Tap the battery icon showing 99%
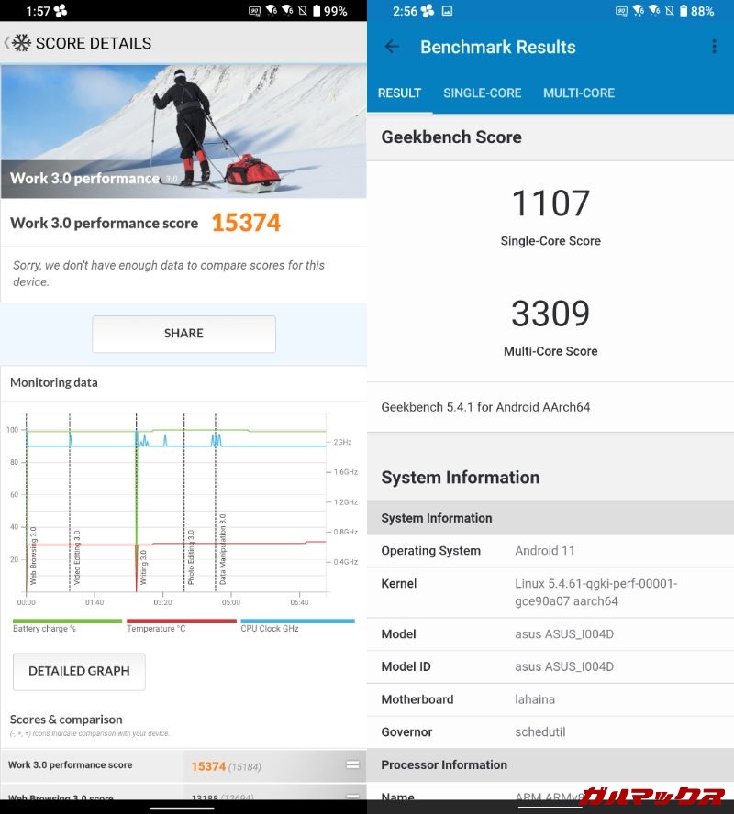 pos(317,11)
